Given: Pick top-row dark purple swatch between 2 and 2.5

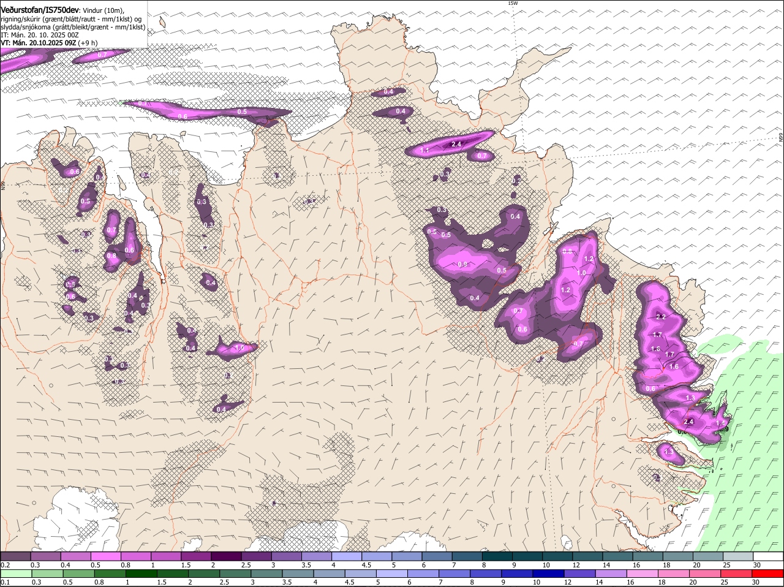Looking at the screenshot, I should [x=225, y=556].
